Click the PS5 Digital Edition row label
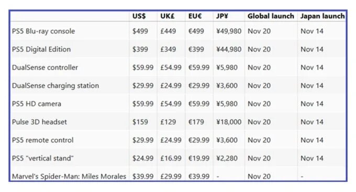This screenshot has width=356, height=192. (41, 49)
